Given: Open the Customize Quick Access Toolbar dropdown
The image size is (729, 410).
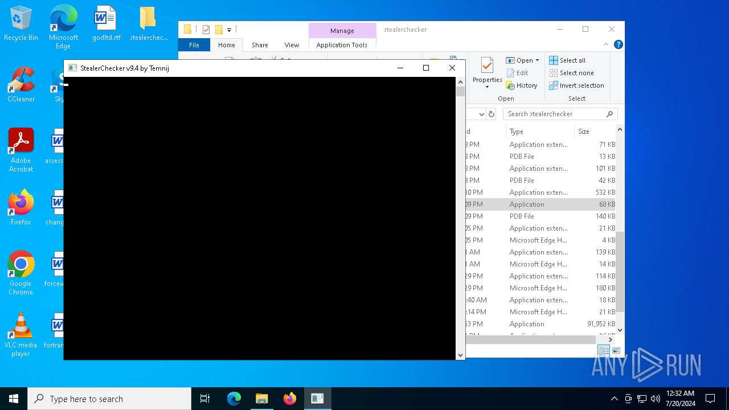Looking at the screenshot, I should pyautogui.click(x=229, y=30).
